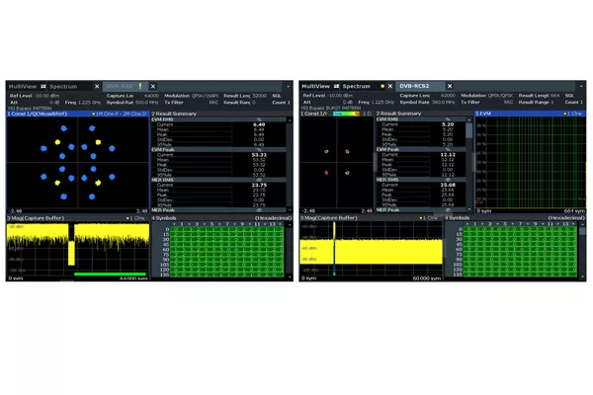The width and height of the screenshot is (593, 395).
Task: Select Freq 1.225 GHz in right analyzer
Action: point(377,102)
